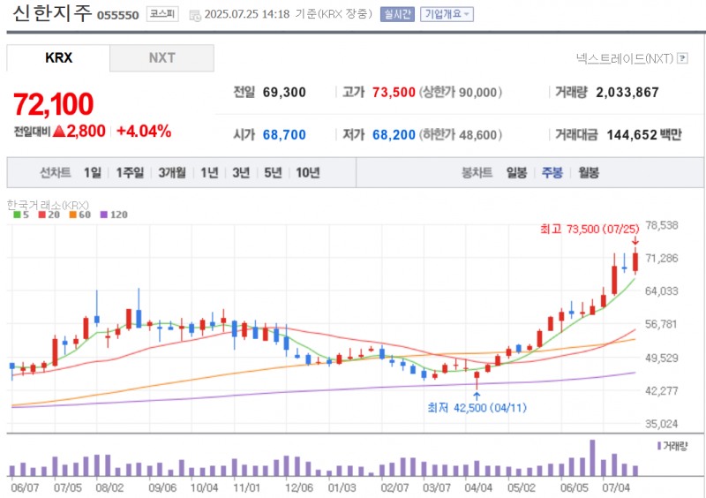Click the tallest volume bar near 06/05

(592, 458)
